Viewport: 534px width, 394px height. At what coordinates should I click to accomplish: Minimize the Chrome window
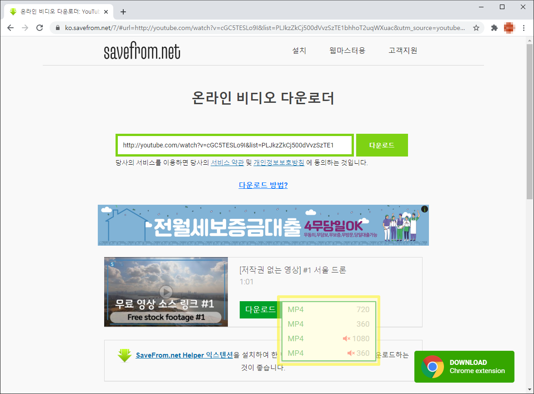[481, 7]
